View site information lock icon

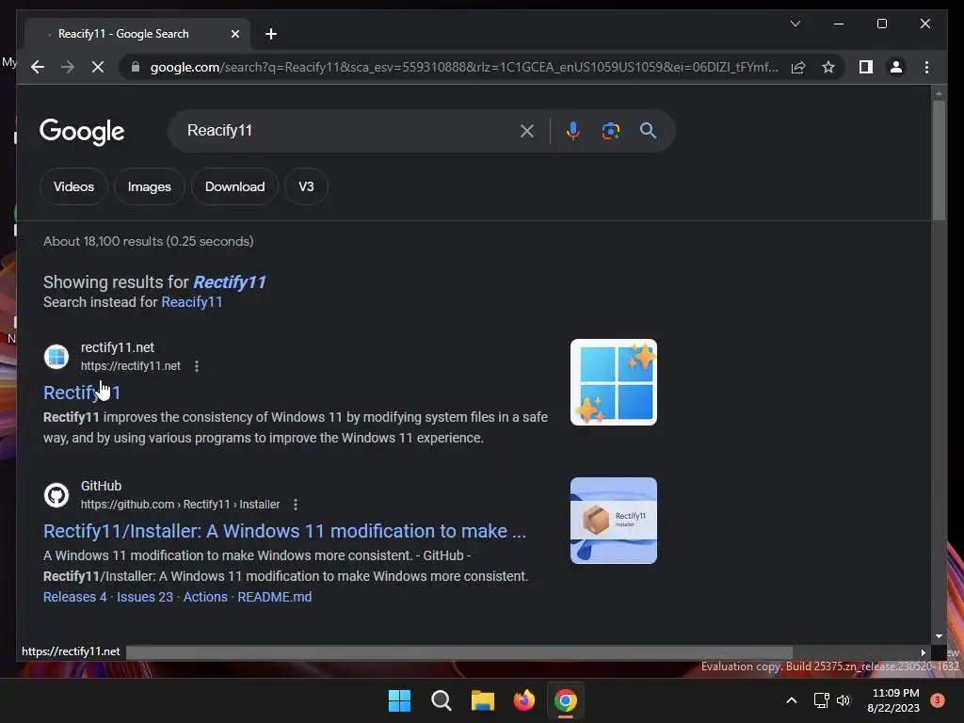coord(136,67)
